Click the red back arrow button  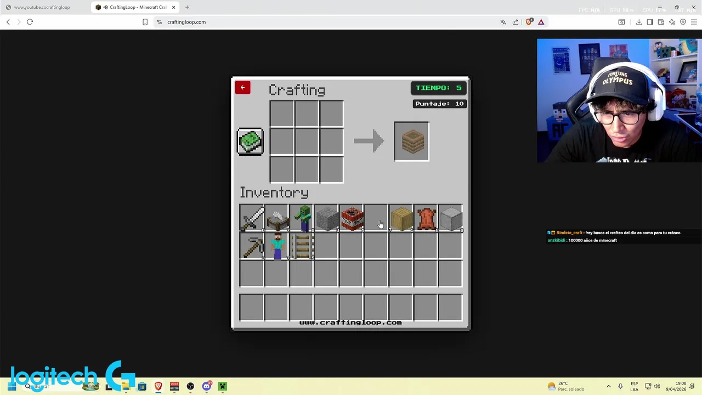click(242, 88)
